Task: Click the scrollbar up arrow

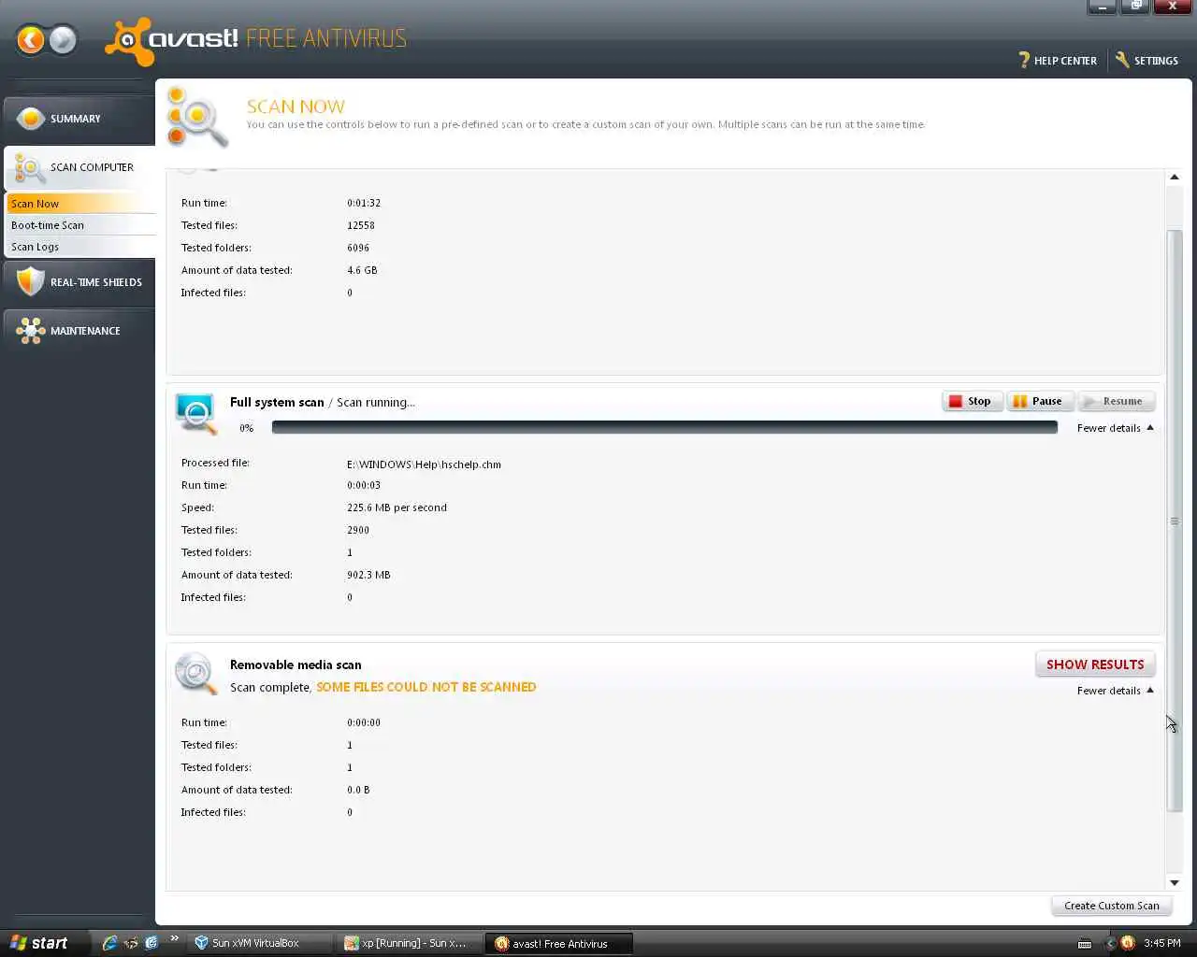Action: 1175,177
